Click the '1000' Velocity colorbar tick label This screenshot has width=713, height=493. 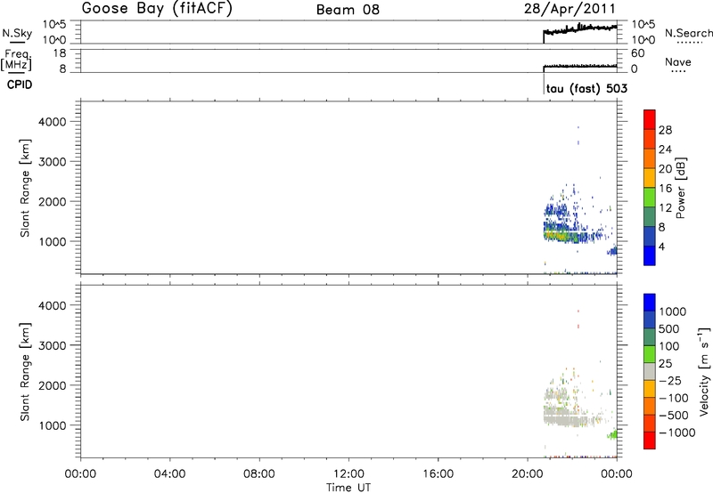tap(673, 311)
